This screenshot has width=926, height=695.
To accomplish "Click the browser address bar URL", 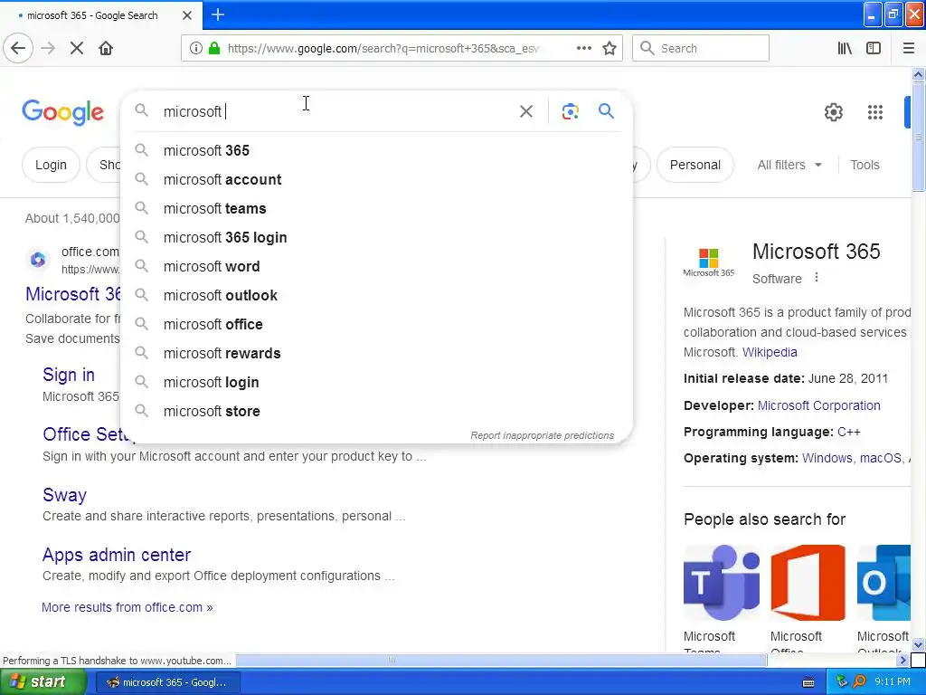I will click(383, 48).
